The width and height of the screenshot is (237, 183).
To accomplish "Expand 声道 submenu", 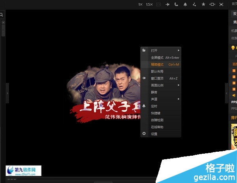I will click(161, 99).
